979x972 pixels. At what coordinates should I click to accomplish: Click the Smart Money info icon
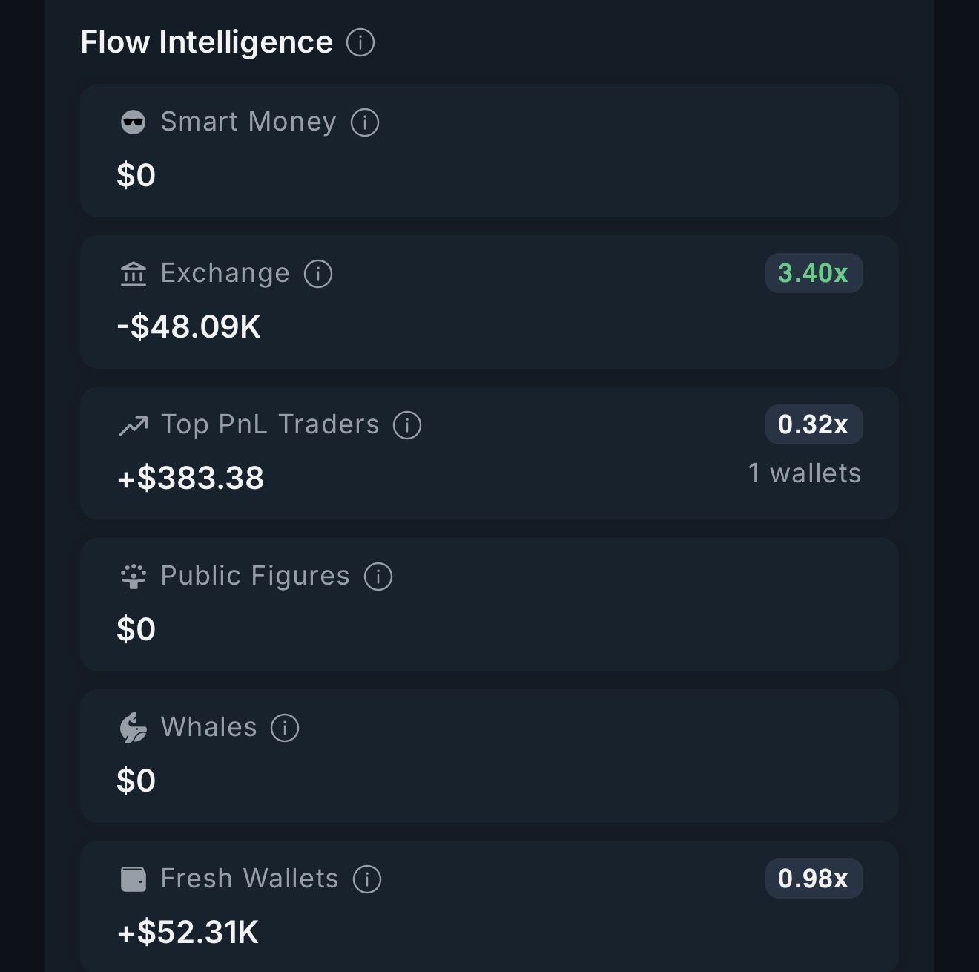click(365, 122)
